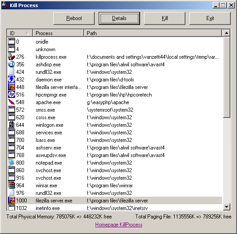Click the avast ashdisp.exe icon
Image resolution: width=237 pixels, height=234 pixels.
tap(12, 65)
